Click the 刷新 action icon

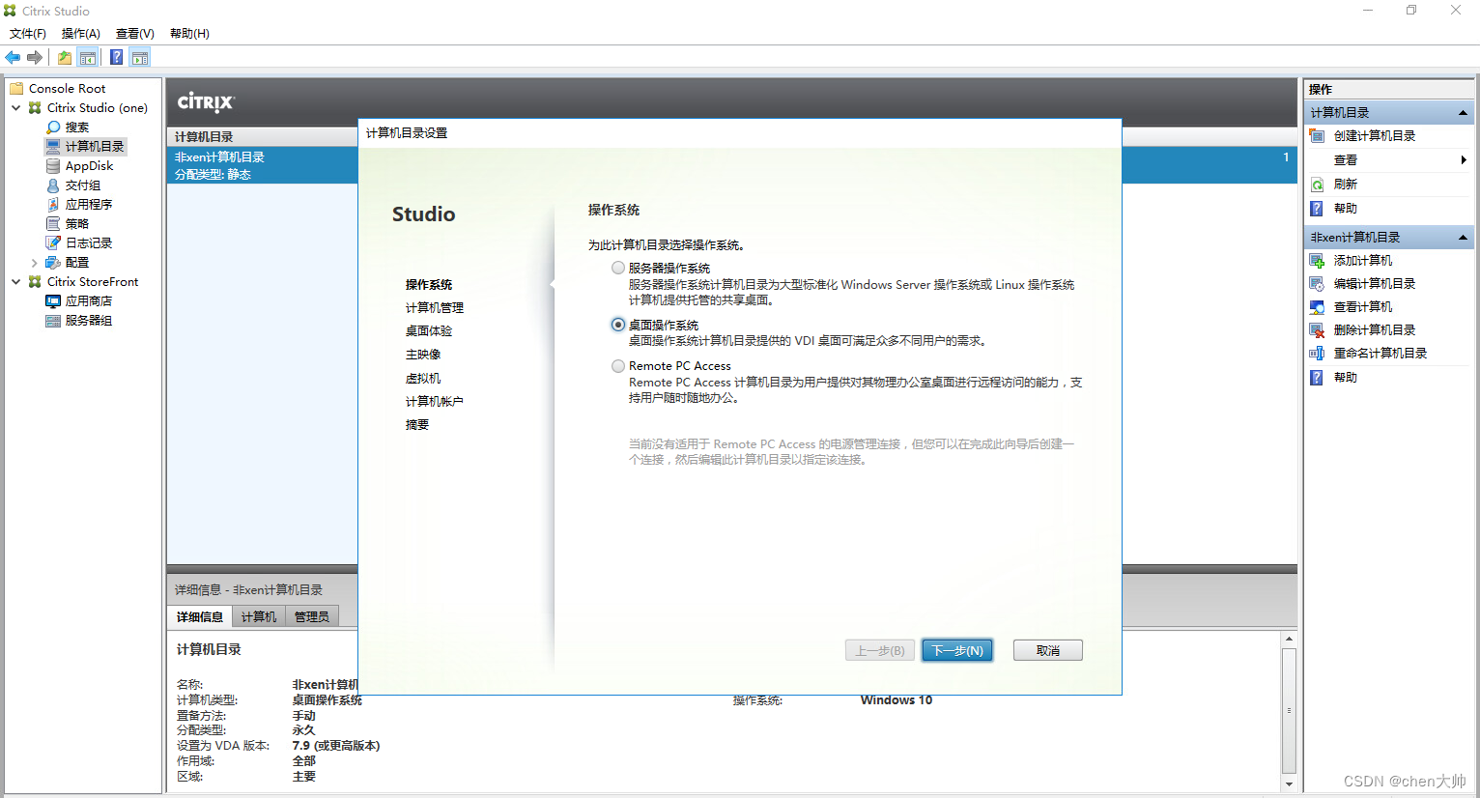click(x=1317, y=185)
